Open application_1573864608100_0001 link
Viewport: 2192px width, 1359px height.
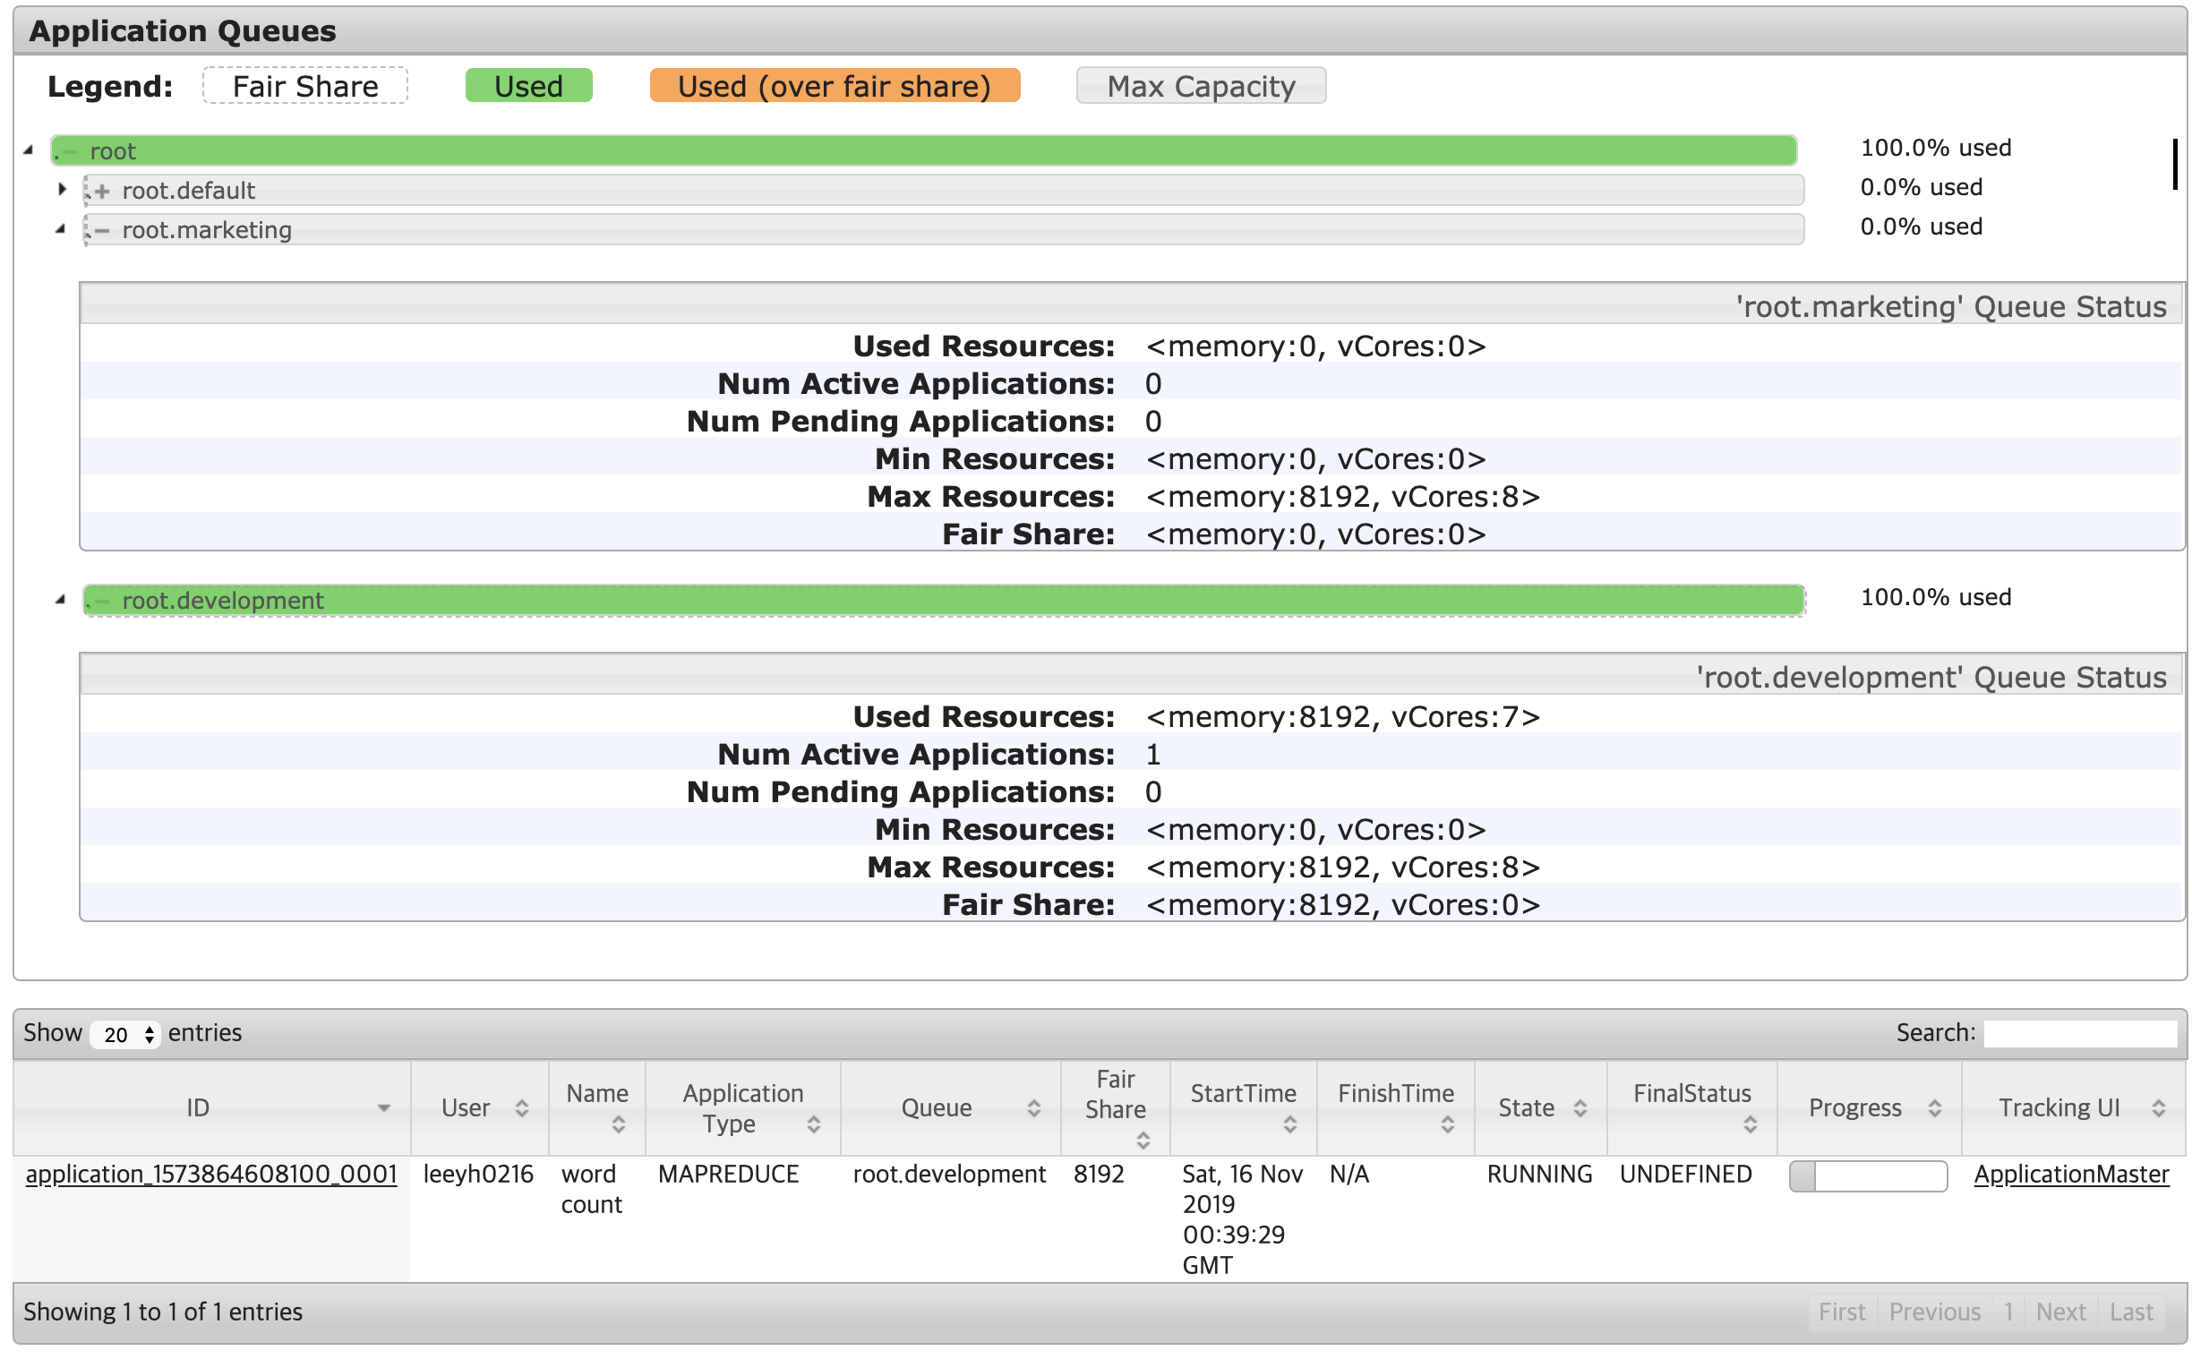[x=211, y=1175]
